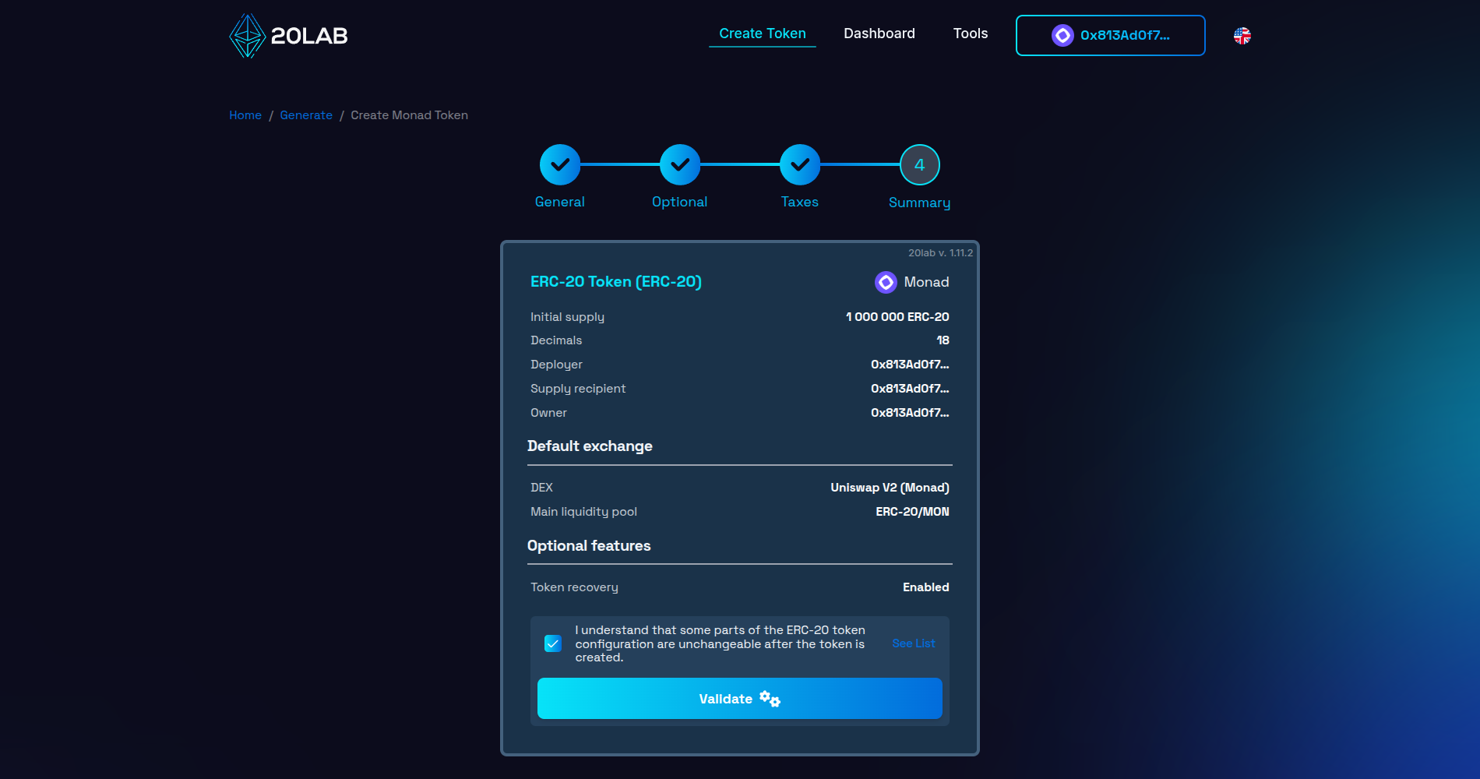Image resolution: width=1480 pixels, height=779 pixels.
Task: Click the Validate button
Action: point(740,699)
